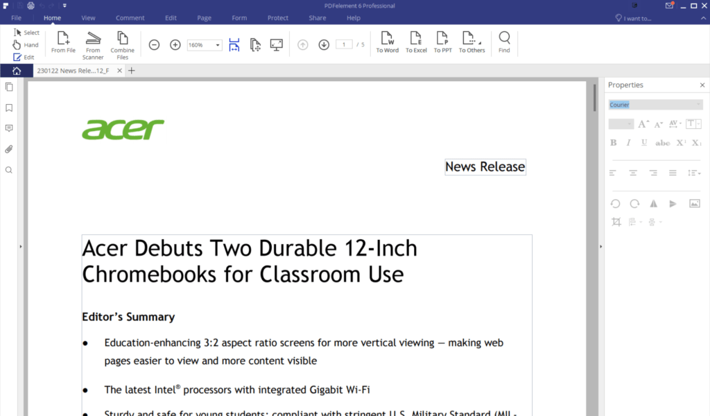Viewport: 710px width, 416px height.
Task: Click the Edit mode button
Action: (x=24, y=57)
